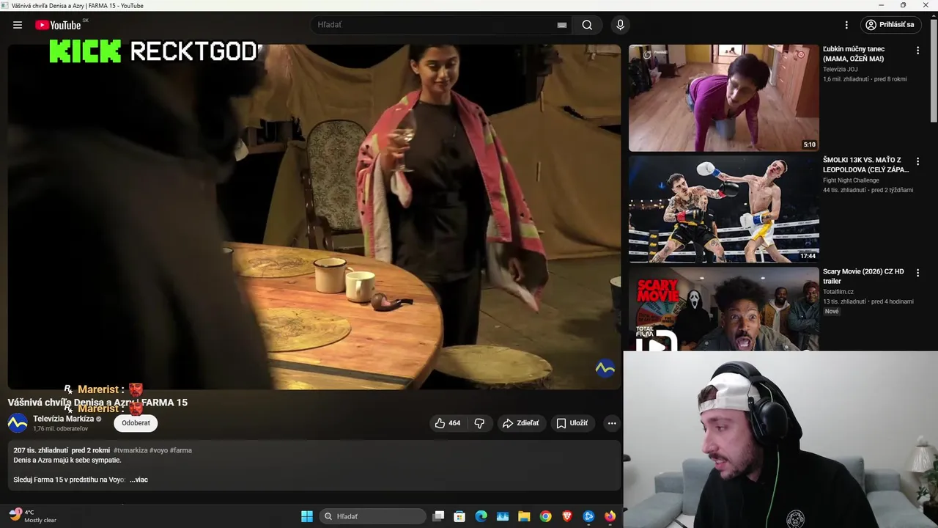Switch to Firefox on the taskbar
This screenshot has height=528, width=938.
[610, 516]
